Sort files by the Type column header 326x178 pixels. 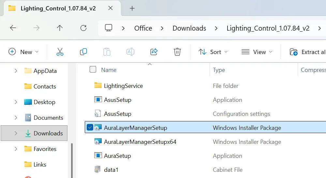pos(219,70)
